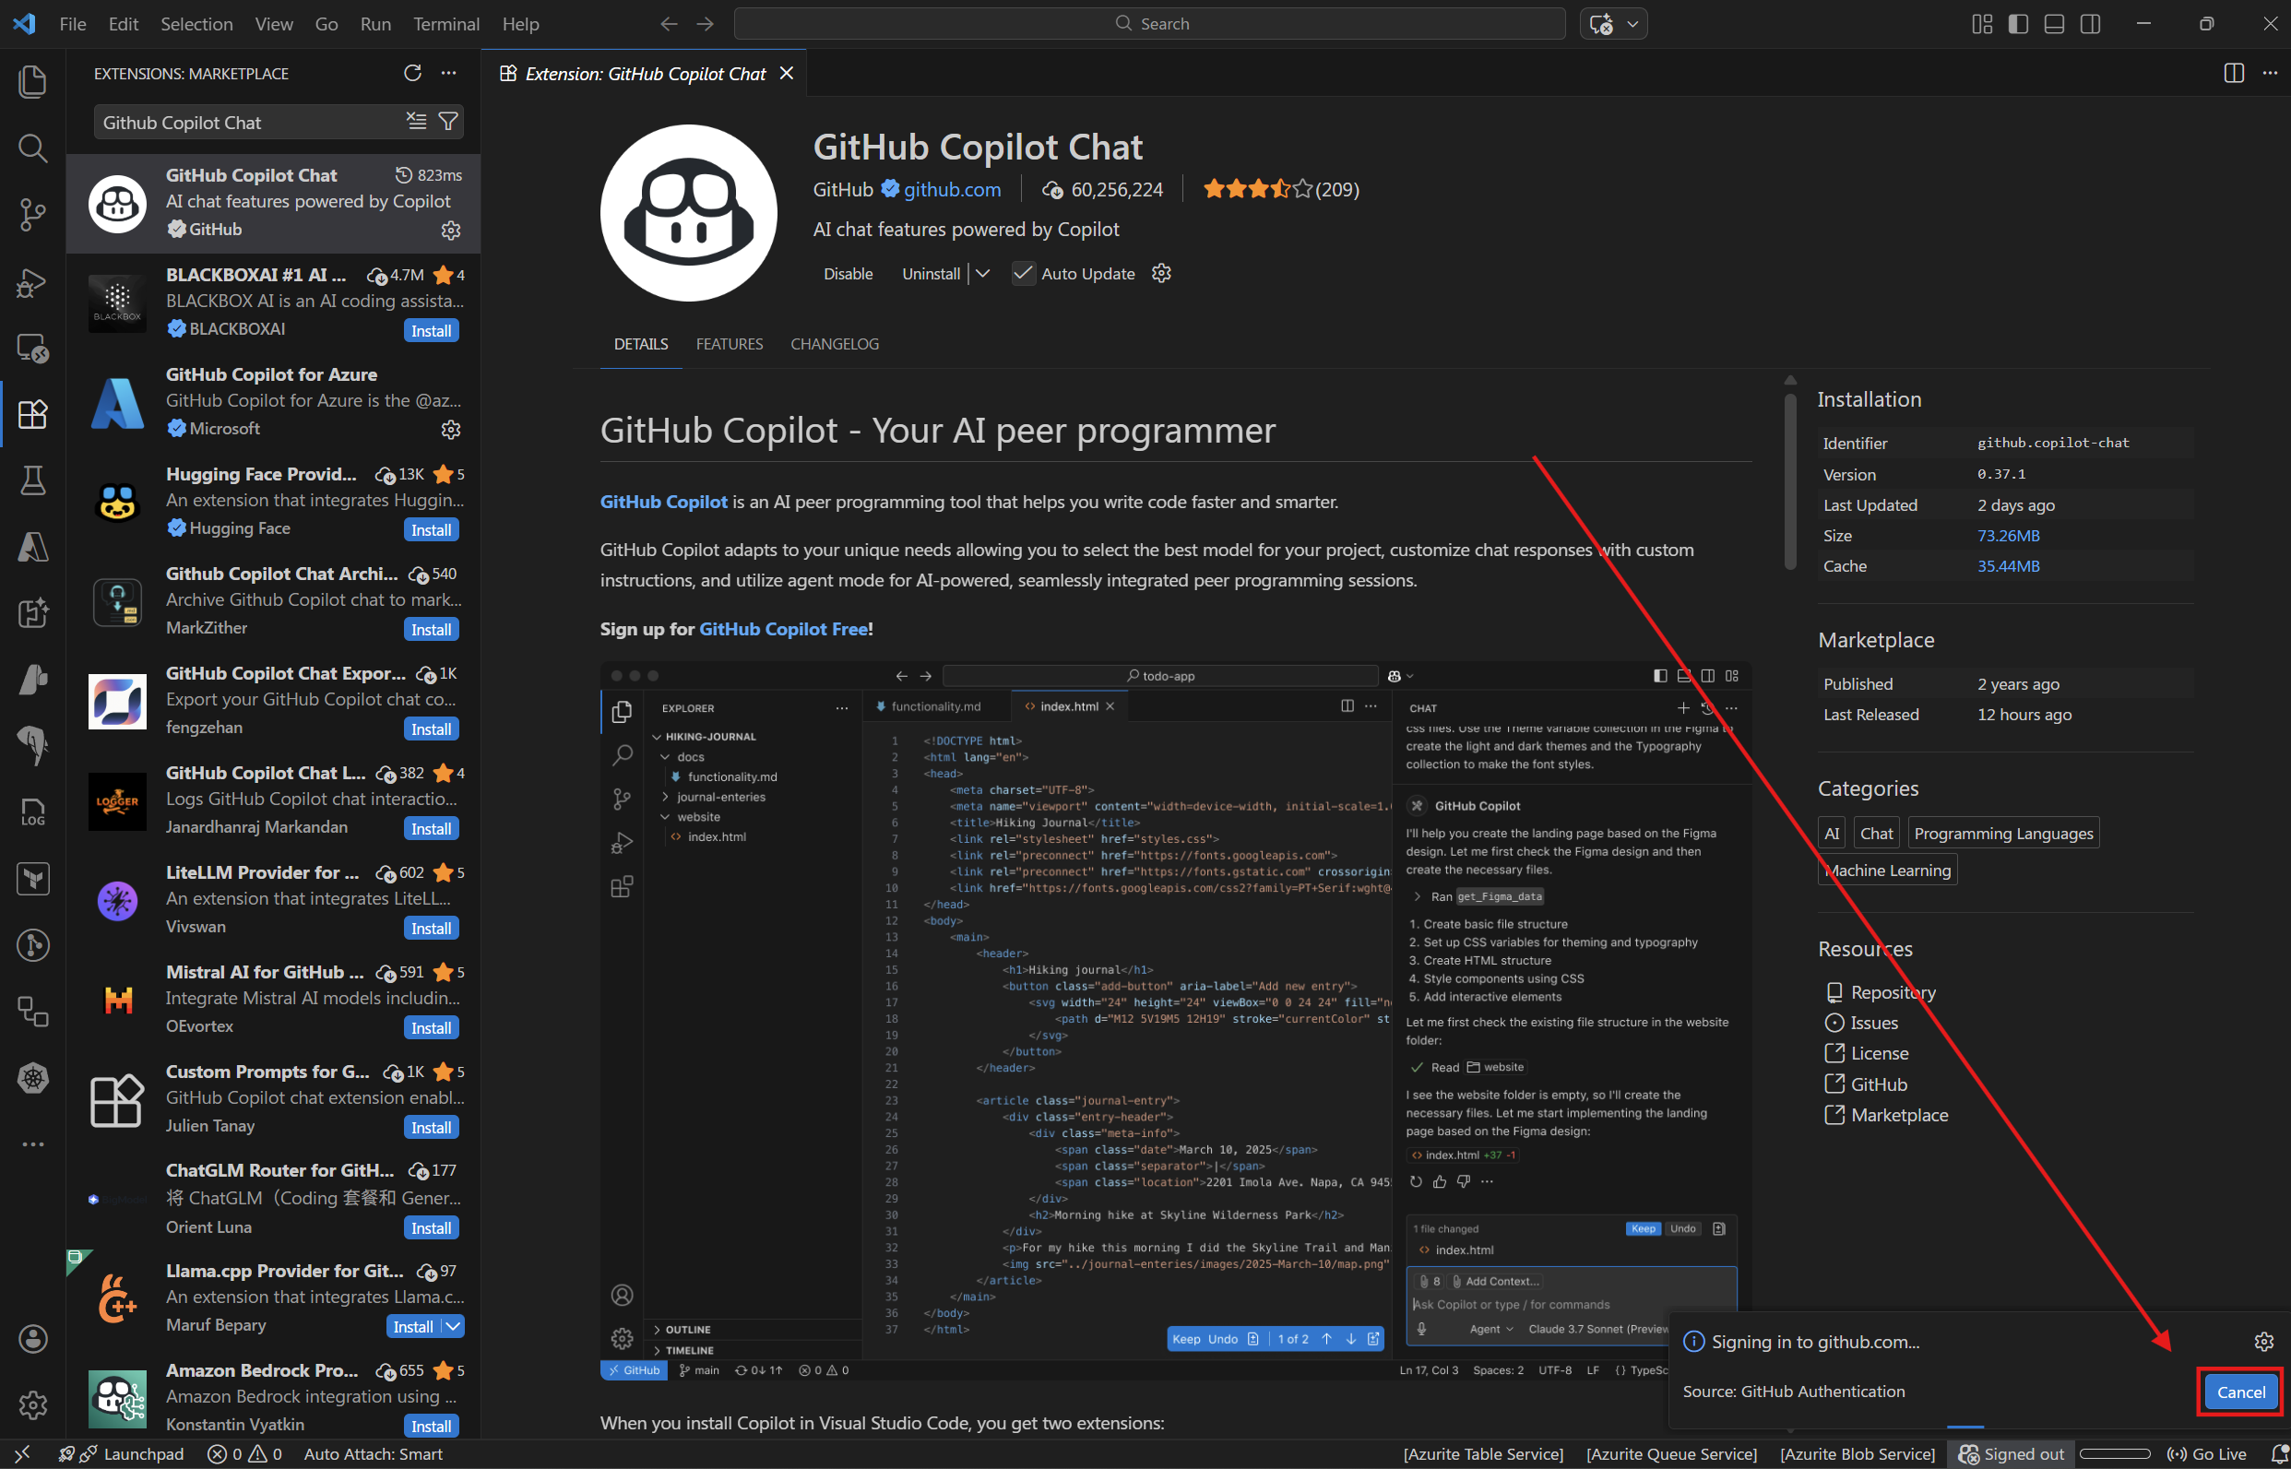This screenshot has width=2291, height=1469.
Task: Install the Hugging Face Provider extension
Action: (431, 530)
